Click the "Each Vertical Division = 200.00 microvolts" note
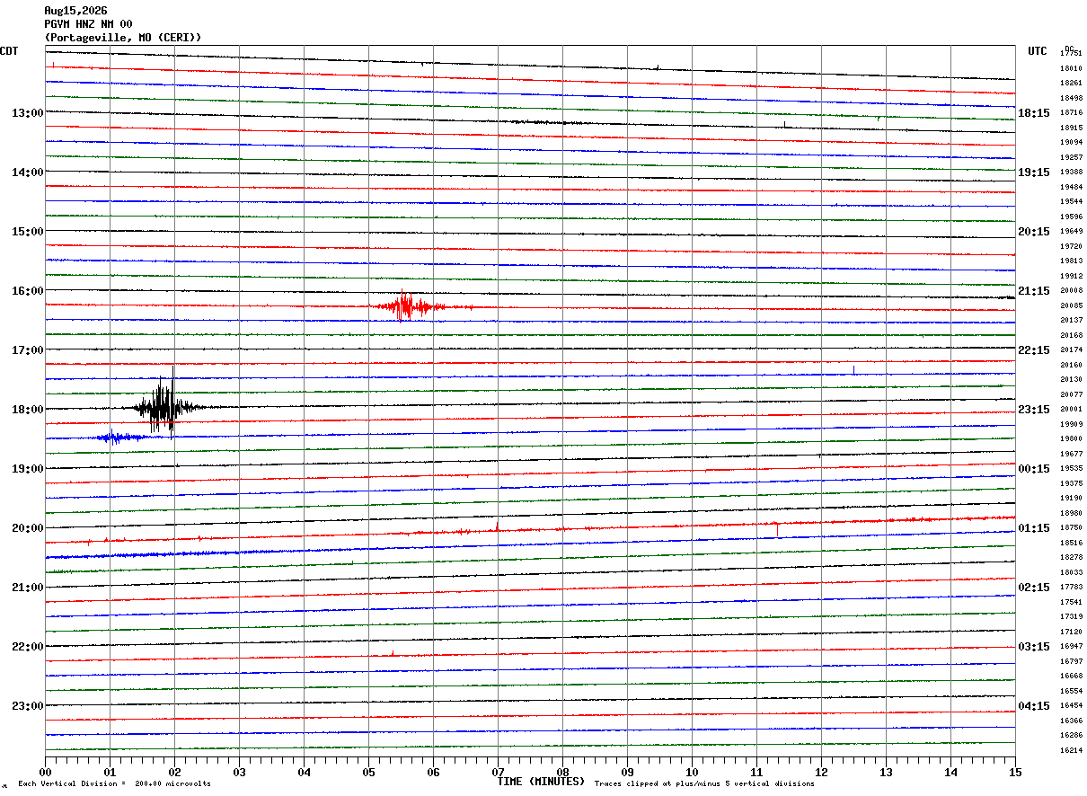The width and height of the screenshot is (1087, 796). [x=114, y=784]
